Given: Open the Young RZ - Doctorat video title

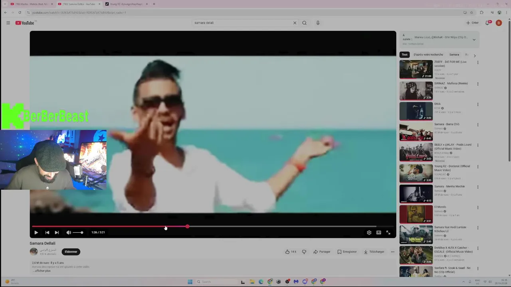Looking at the screenshot, I should click(452, 168).
